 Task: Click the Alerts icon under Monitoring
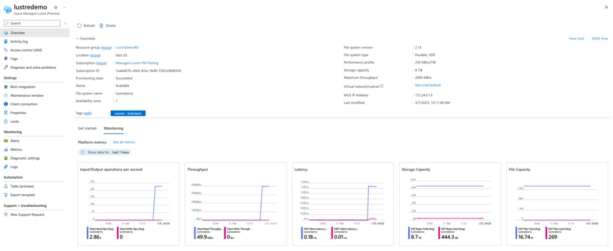(x=6, y=141)
